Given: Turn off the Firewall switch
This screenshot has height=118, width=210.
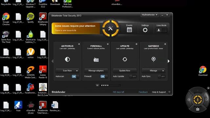Looking at the screenshot, I should point(104,76).
